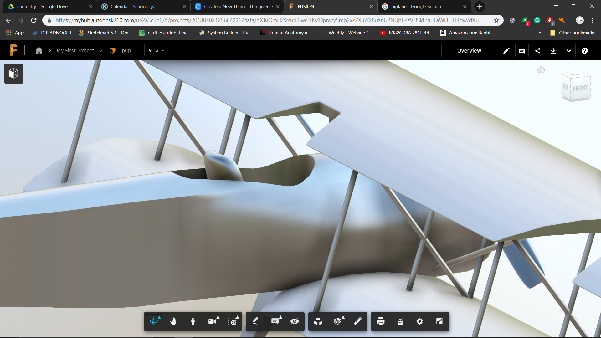Open My First Project breadcrumb

tap(75, 50)
